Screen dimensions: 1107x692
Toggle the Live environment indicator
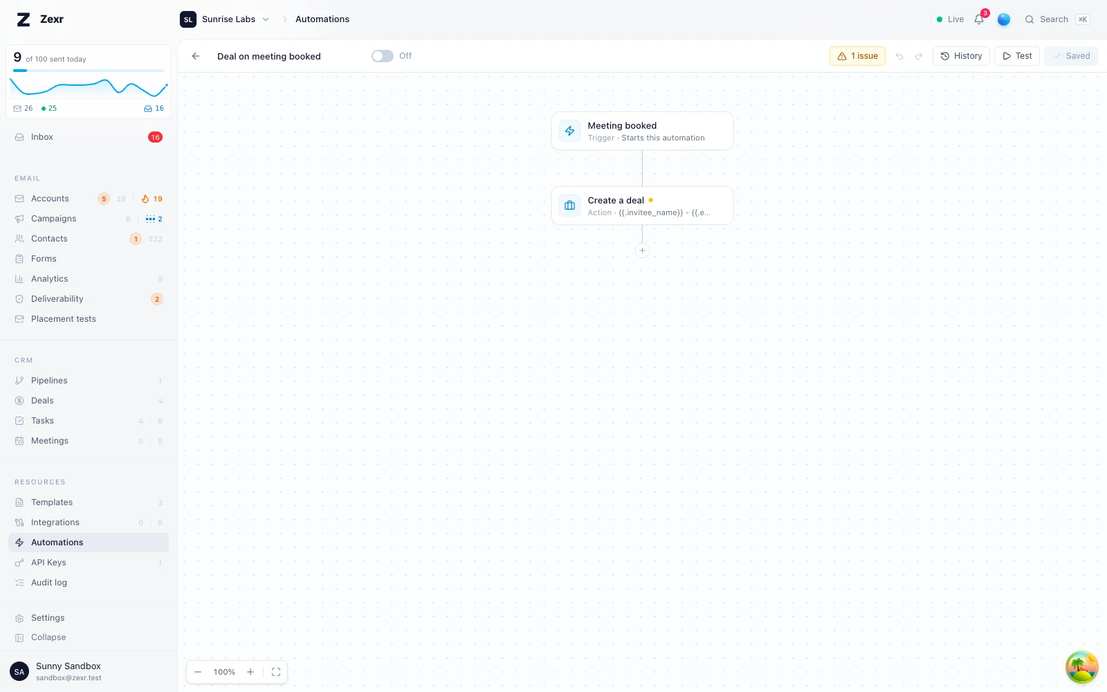point(950,19)
